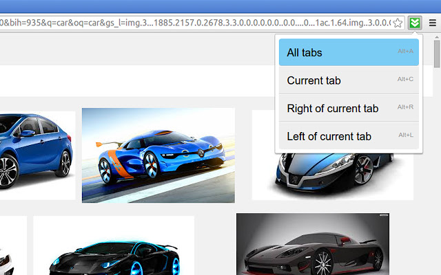Open the blue and orange sports car image

tap(158, 155)
